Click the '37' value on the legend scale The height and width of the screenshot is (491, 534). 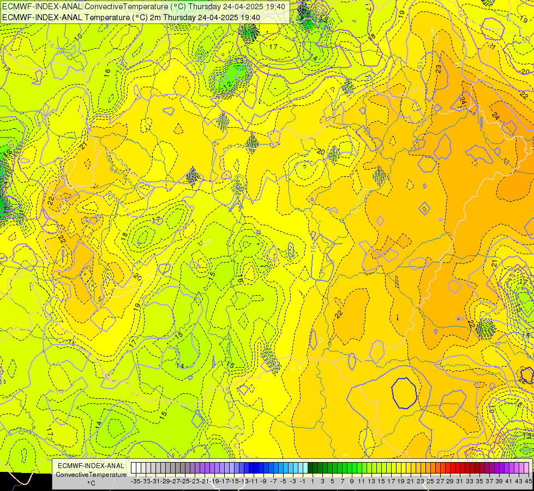click(x=489, y=481)
